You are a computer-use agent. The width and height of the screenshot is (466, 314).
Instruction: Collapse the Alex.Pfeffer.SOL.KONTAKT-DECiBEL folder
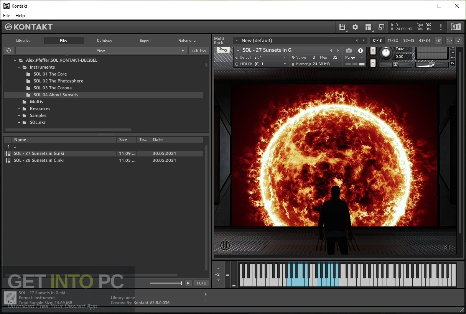[x=15, y=60]
